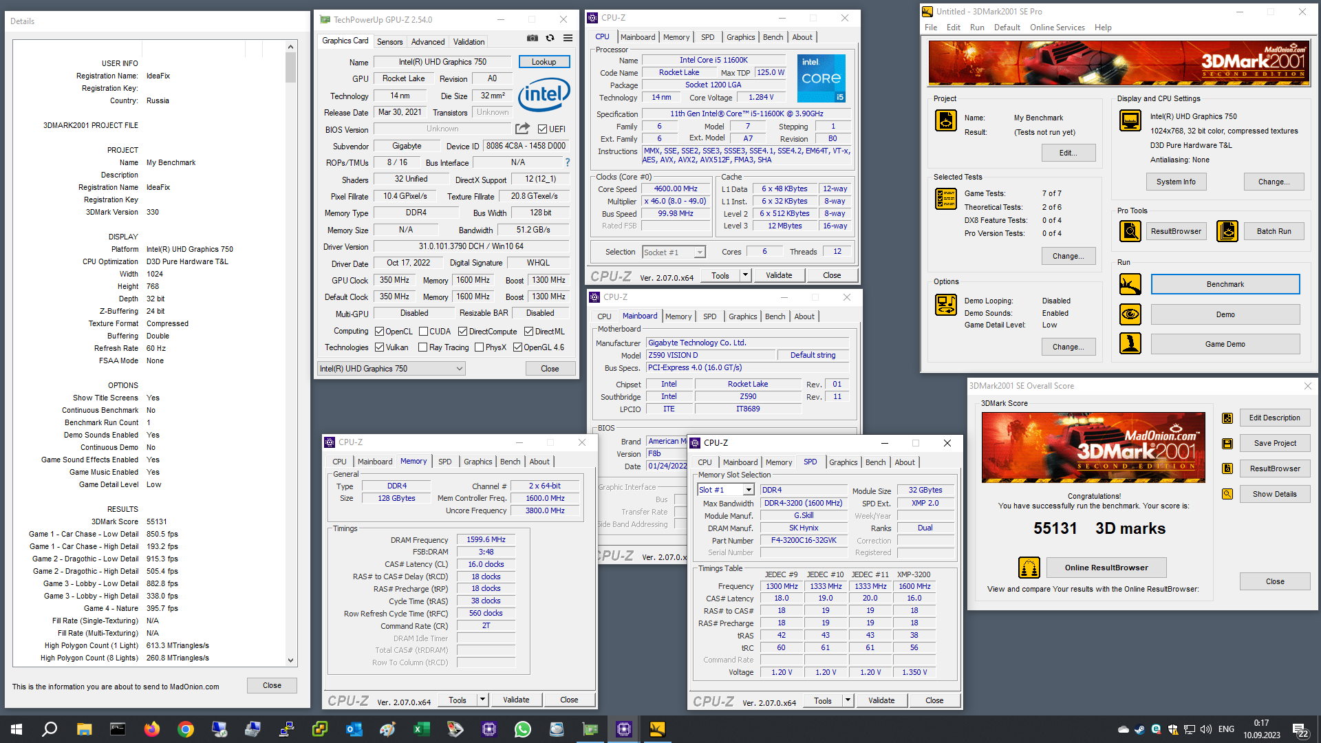The image size is (1321, 743).
Task: Open the File menu in 3DMark2001
Action: click(931, 28)
